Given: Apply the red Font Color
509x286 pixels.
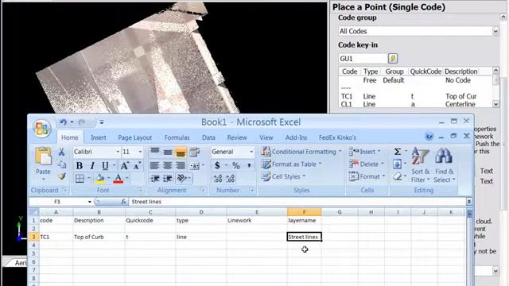Looking at the screenshot, I should click(x=119, y=178).
